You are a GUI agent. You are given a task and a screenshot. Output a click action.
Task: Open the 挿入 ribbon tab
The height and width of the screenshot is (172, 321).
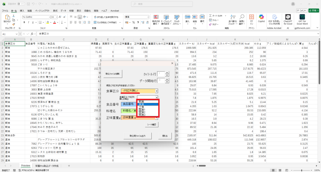22,11
